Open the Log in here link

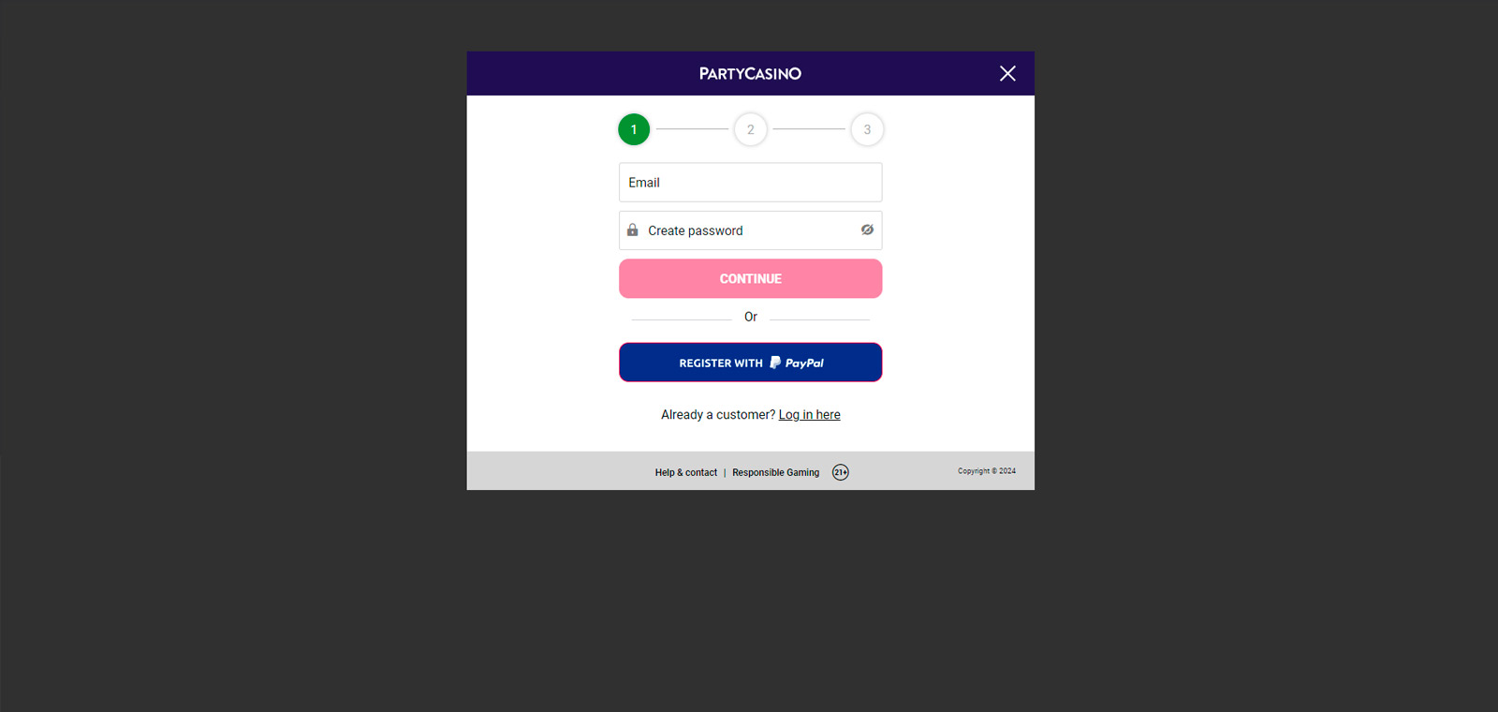(809, 414)
